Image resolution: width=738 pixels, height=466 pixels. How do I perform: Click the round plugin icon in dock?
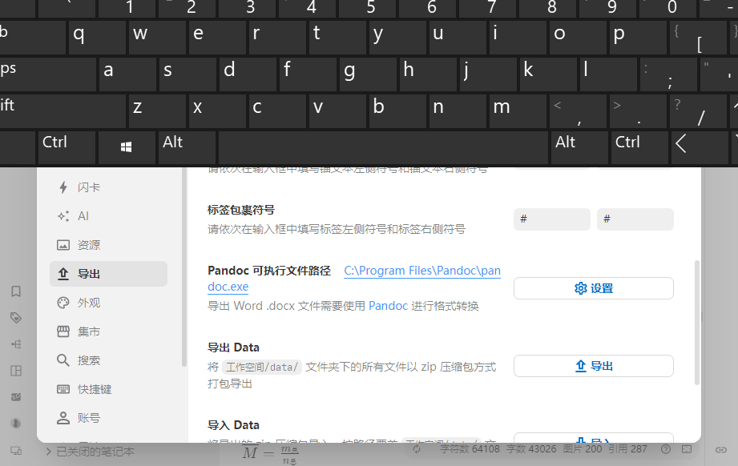click(16, 424)
